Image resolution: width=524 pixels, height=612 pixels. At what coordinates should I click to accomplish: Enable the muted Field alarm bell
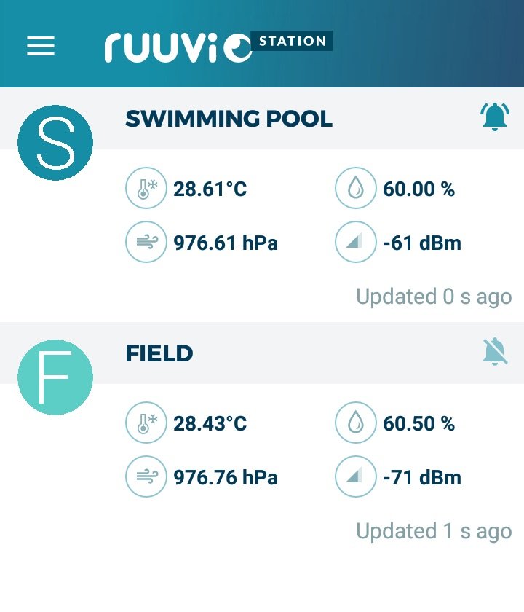pyautogui.click(x=495, y=351)
